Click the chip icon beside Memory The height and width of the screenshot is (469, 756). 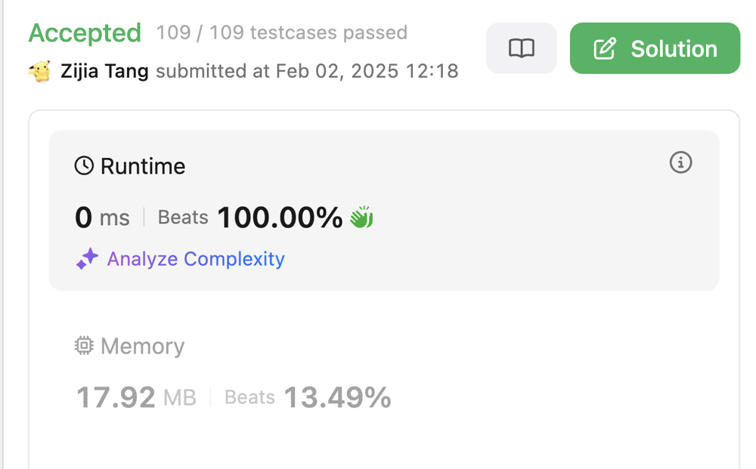click(x=84, y=346)
